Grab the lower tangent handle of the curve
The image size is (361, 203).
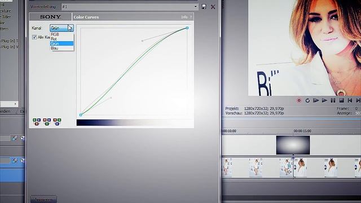pos(111,98)
